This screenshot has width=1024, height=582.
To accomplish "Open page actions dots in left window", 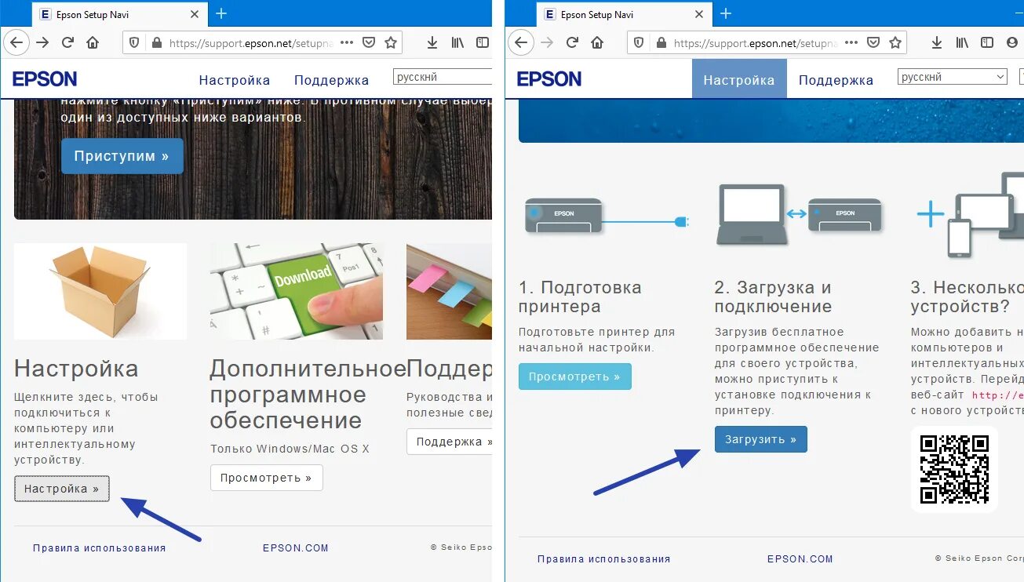I will (x=347, y=42).
